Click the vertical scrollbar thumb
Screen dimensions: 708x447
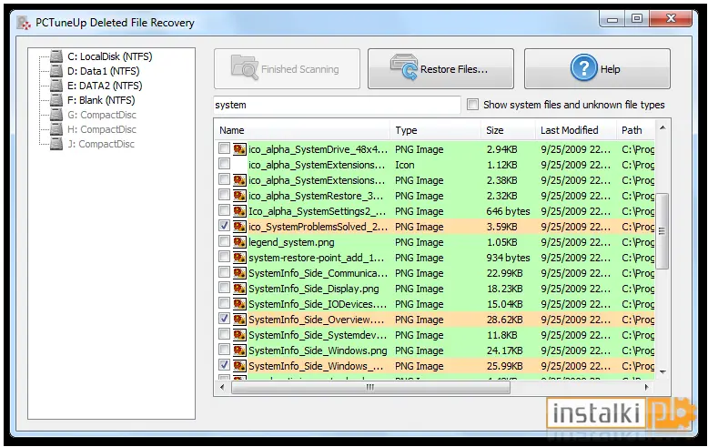pos(662,230)
